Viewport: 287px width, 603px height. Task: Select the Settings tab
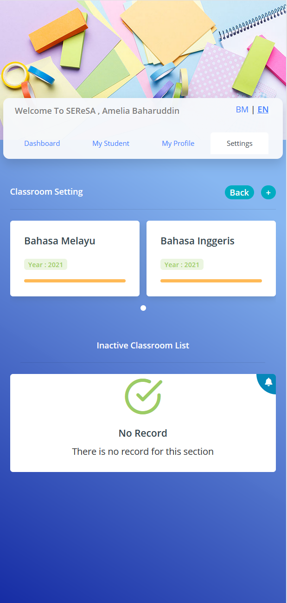tap(239, 143)
